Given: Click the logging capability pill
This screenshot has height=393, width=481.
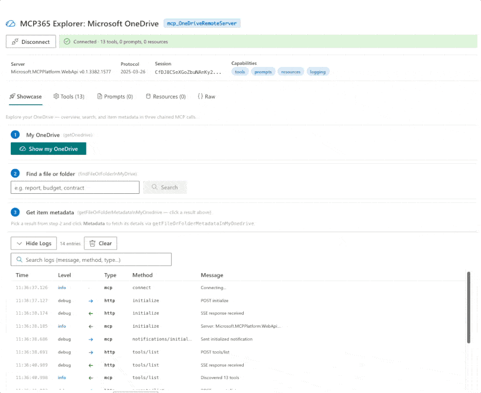Looking at the screenshot, I should (x=317, y=71).
